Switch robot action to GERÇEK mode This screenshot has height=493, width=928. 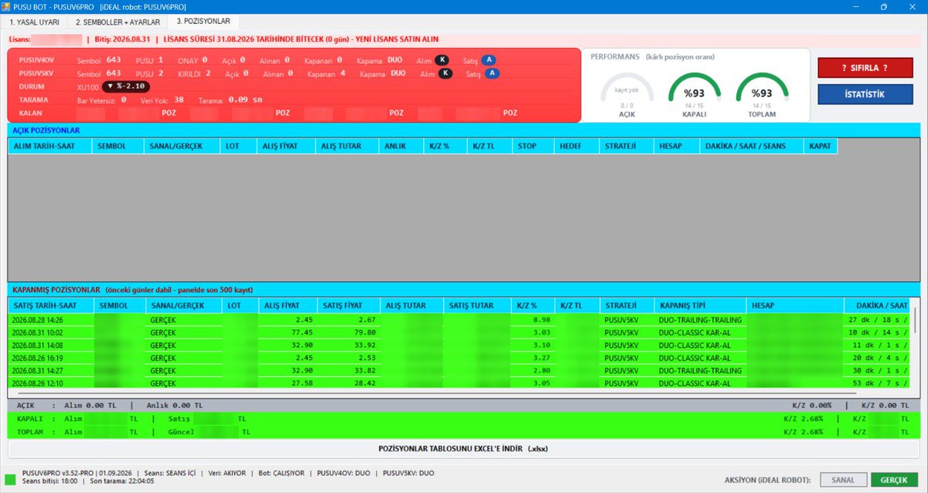point(895,480)
